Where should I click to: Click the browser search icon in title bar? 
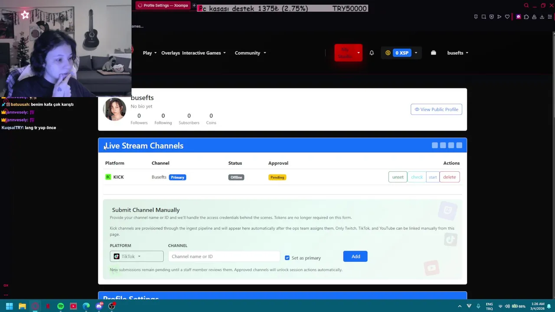526,5
